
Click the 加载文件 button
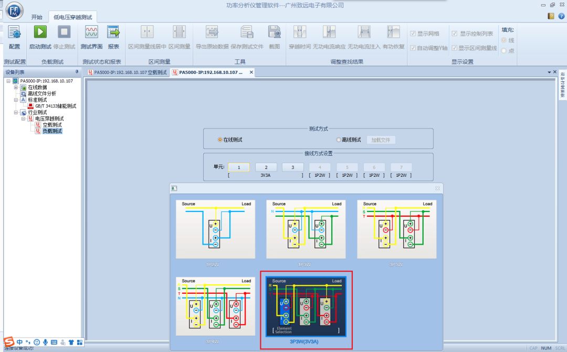(x=381, y=140)
